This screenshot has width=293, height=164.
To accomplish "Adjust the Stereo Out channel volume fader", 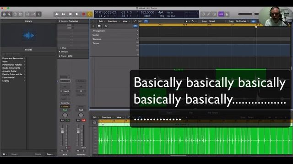I will tap(78, 131).
